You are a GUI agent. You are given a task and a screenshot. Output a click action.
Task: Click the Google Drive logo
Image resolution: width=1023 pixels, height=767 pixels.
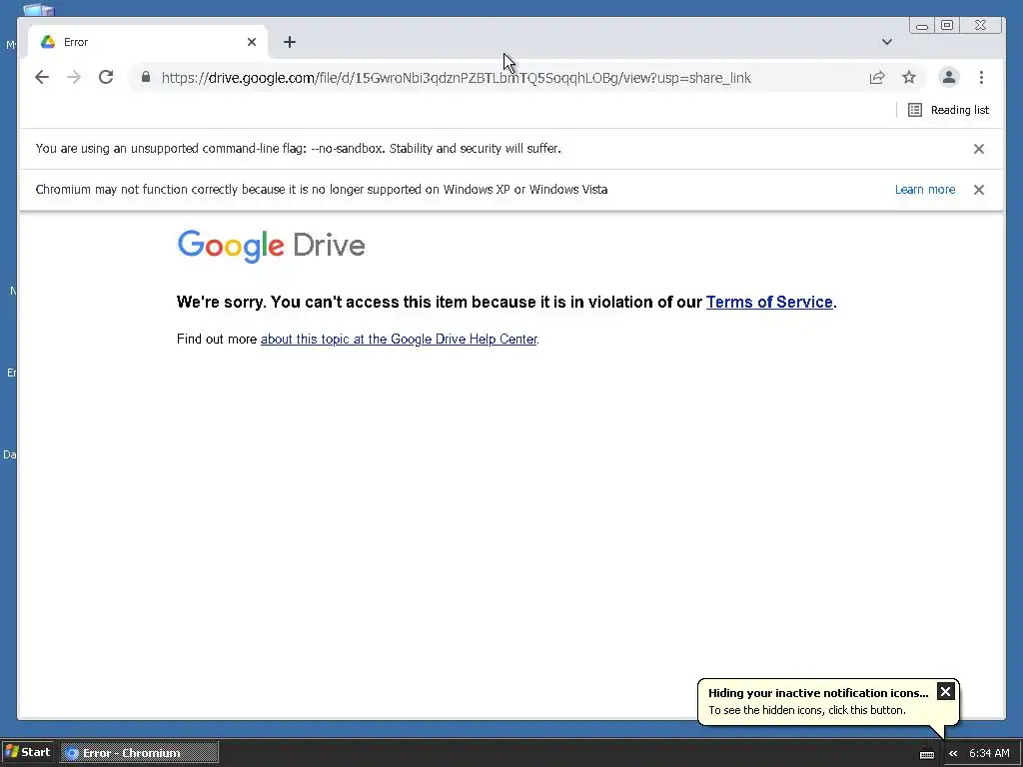pyautogui.click(x=271, y=246)
